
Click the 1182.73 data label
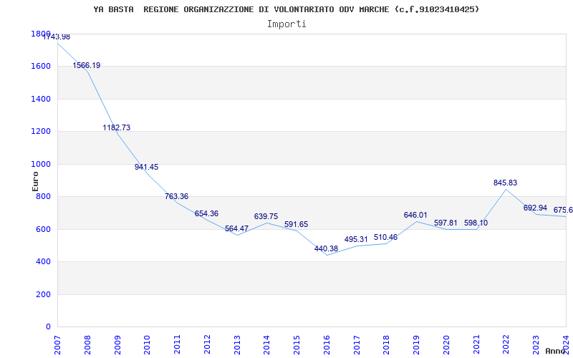(x=116, y=128)
